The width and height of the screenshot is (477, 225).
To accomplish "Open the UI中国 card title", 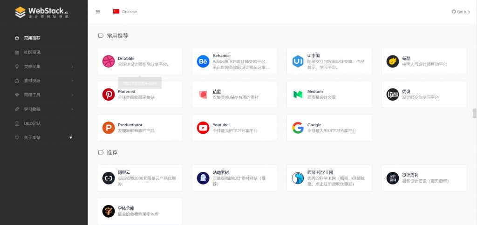I will [x=313, y=55].
